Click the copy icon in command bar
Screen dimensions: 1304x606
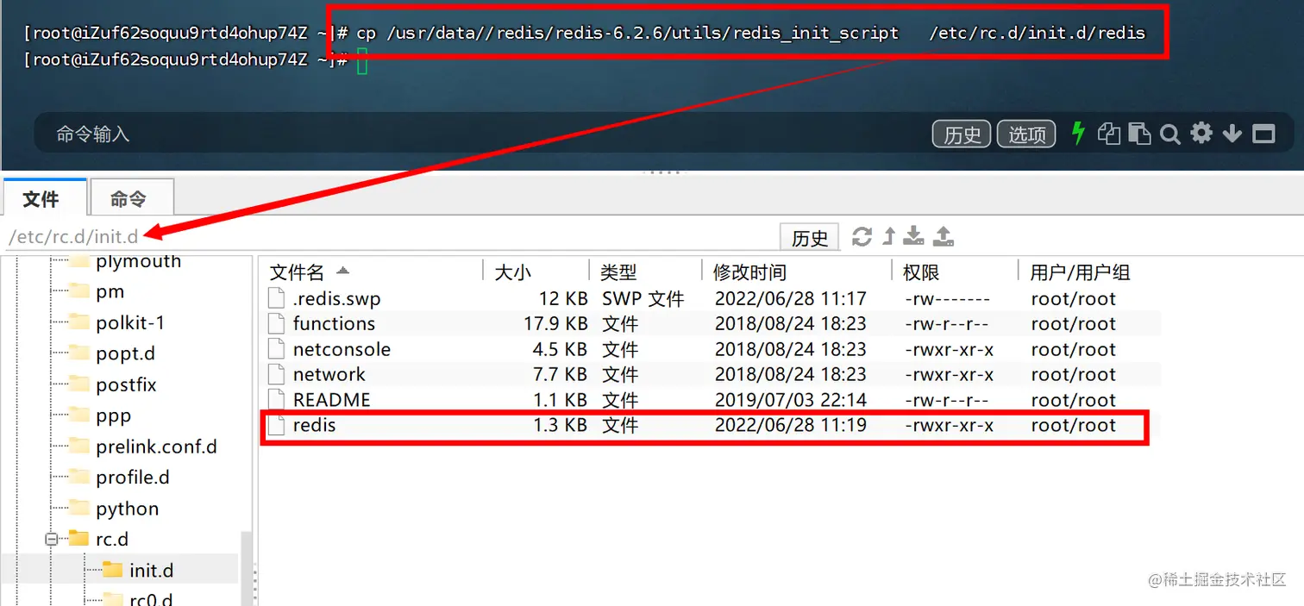coord(1109,134)
